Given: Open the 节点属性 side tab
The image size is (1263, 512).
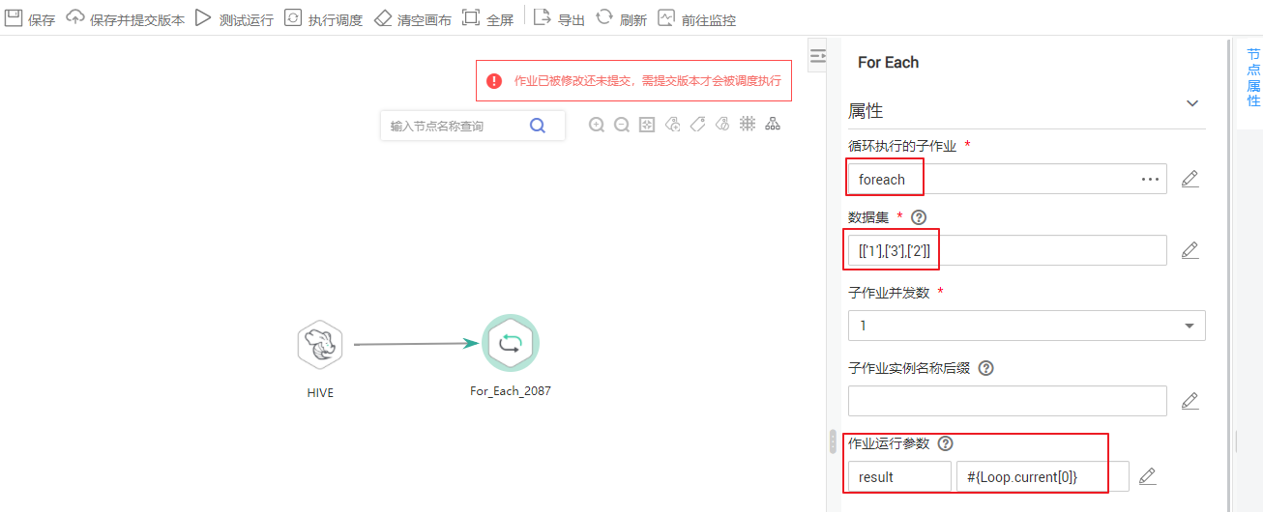Looking at the screenshot, I should (1253, 78).
